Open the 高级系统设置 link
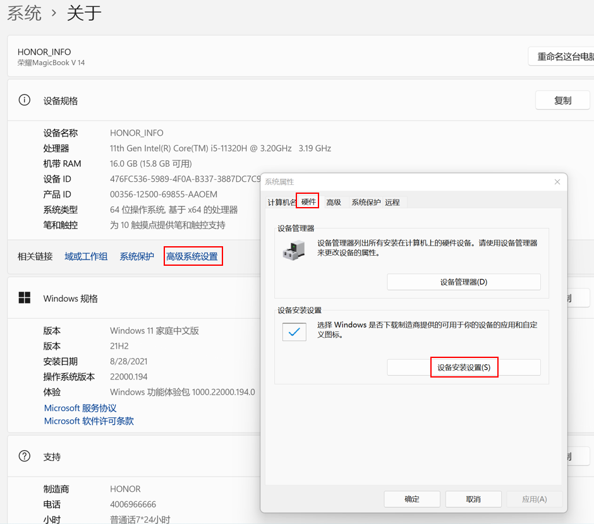Viewport: 594px width, 524px height. point(192,256)
